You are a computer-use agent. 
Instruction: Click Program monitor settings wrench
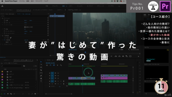tap(129, 50)
